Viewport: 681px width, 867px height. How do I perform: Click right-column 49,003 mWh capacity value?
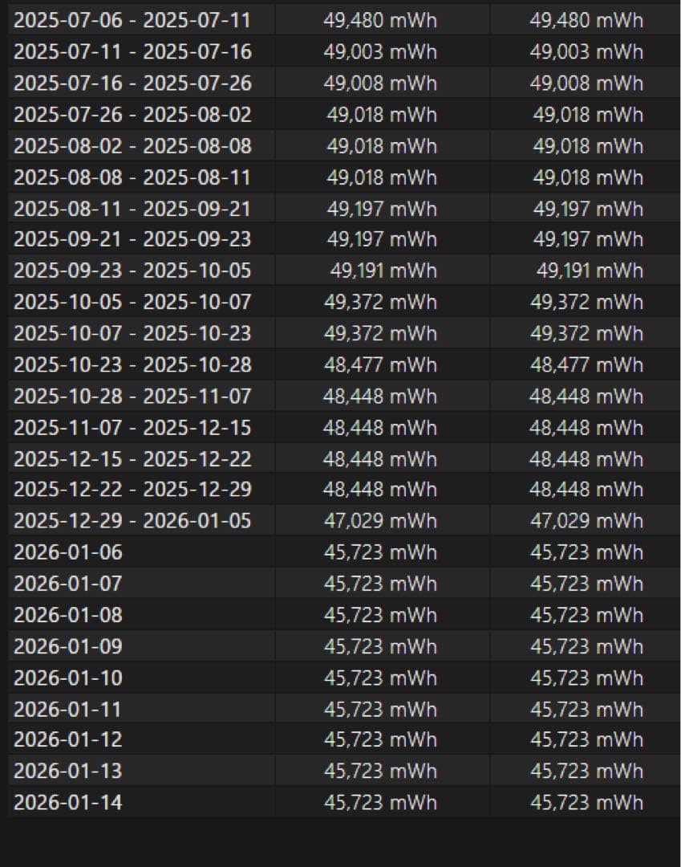coord(586,52)
